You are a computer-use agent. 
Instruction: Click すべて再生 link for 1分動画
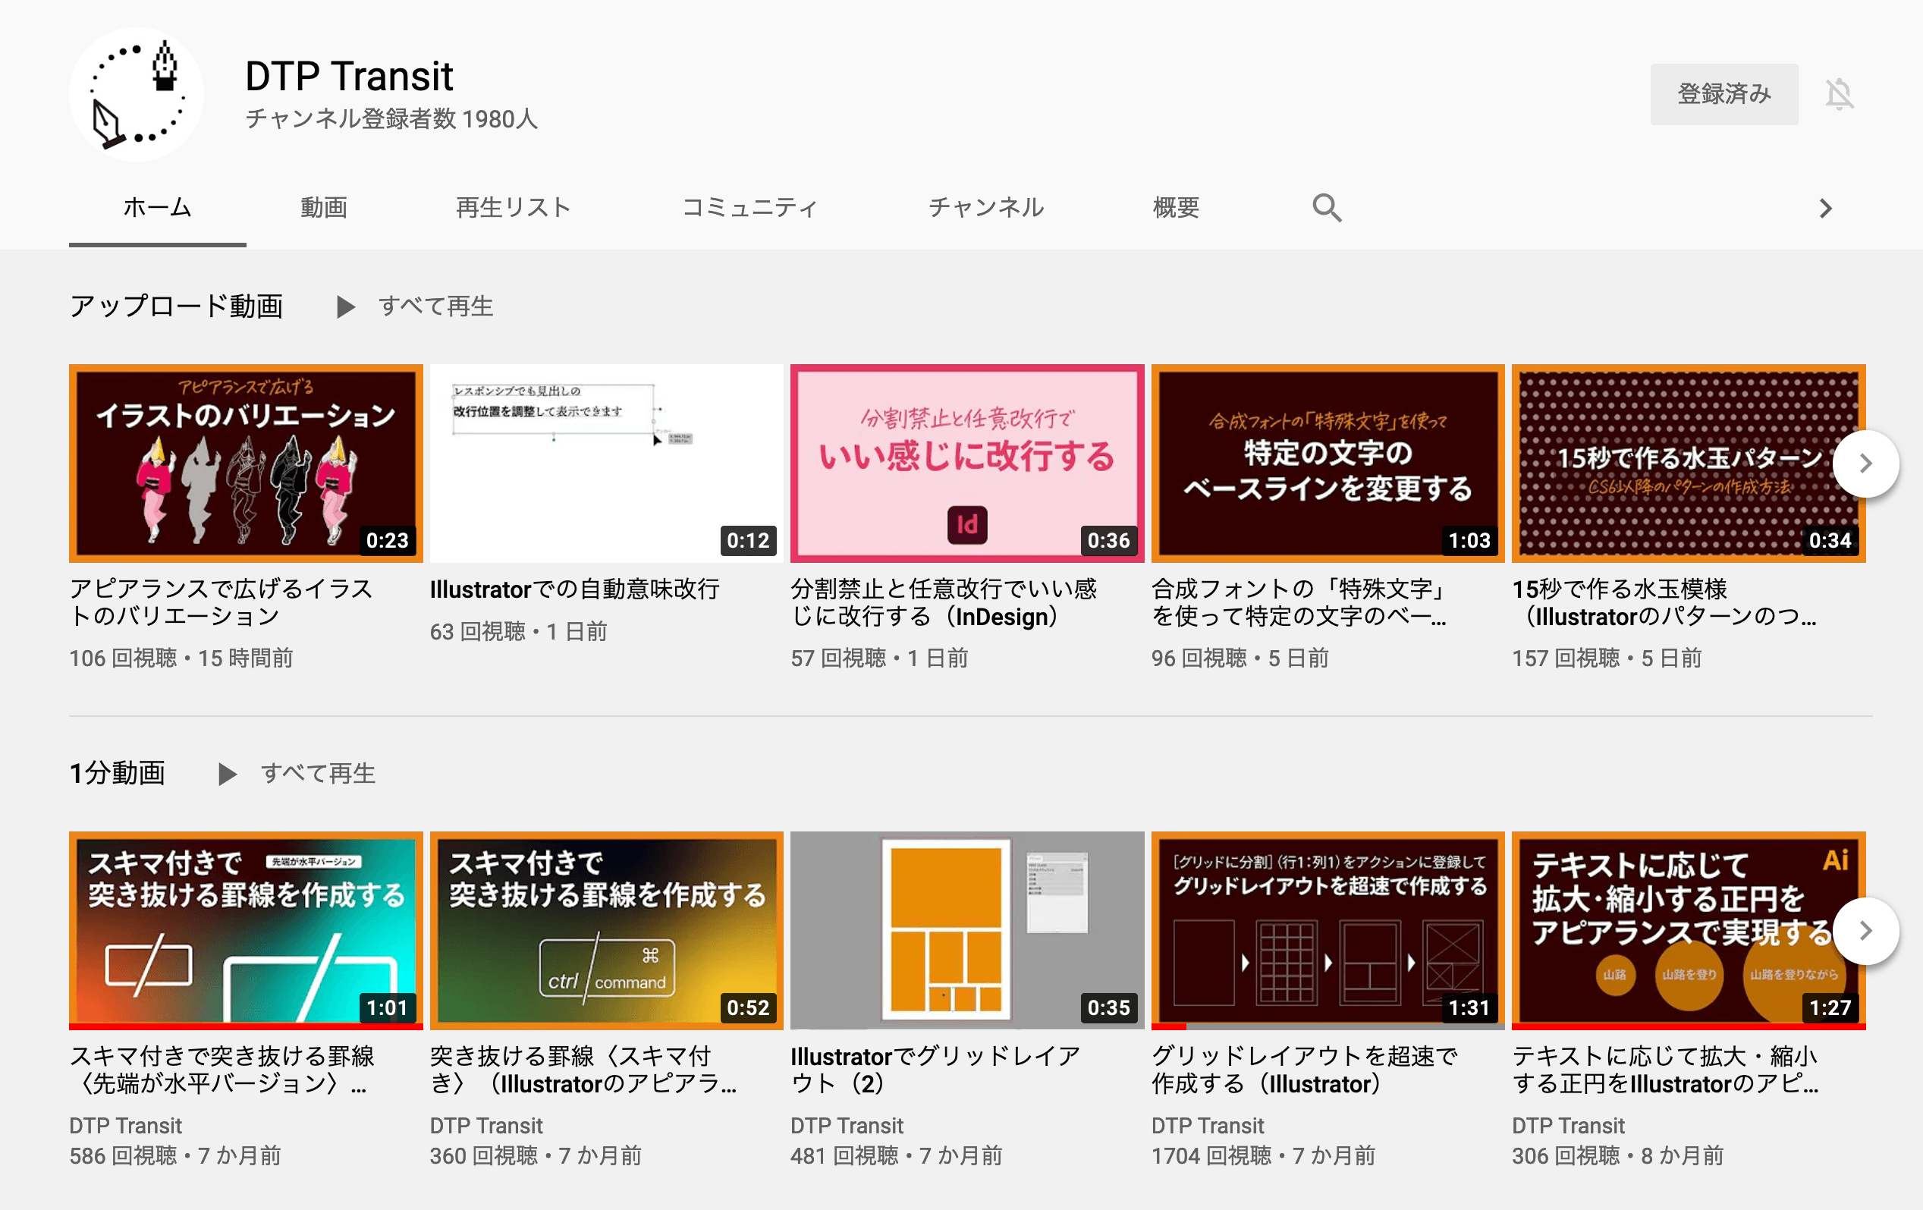coord(318,774)
